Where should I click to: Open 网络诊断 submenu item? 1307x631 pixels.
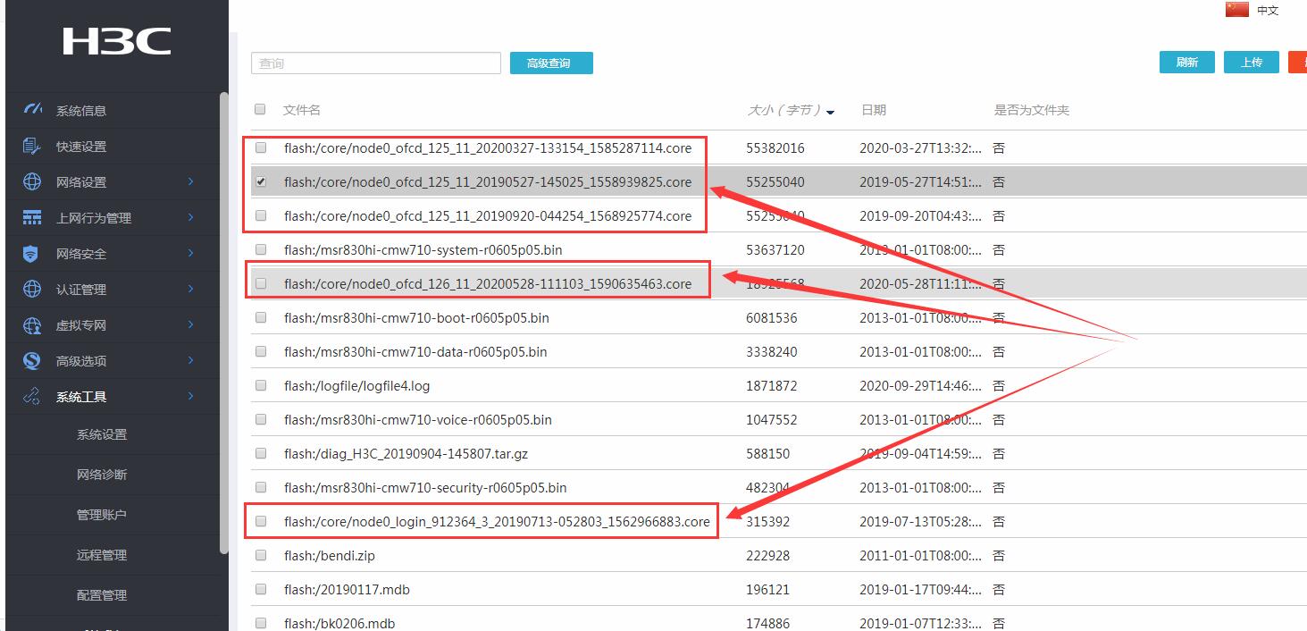click(102, 475)
